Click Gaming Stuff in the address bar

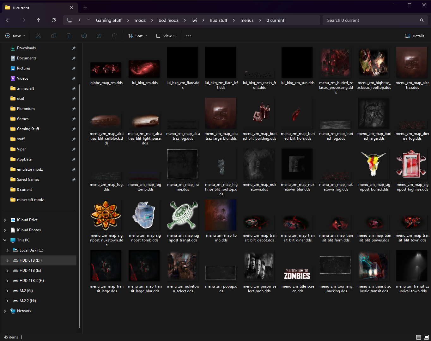pos(109,20)
